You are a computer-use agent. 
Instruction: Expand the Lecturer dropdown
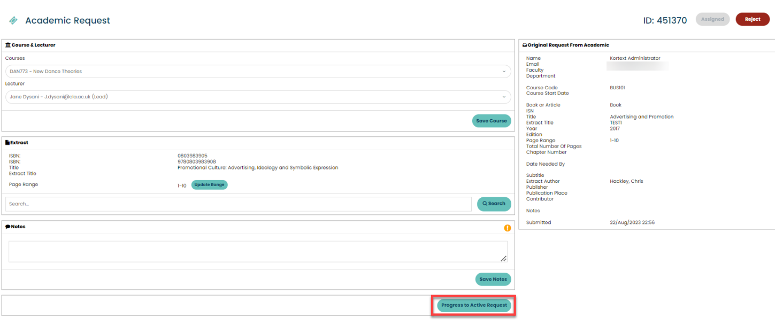tap(258, 97)
